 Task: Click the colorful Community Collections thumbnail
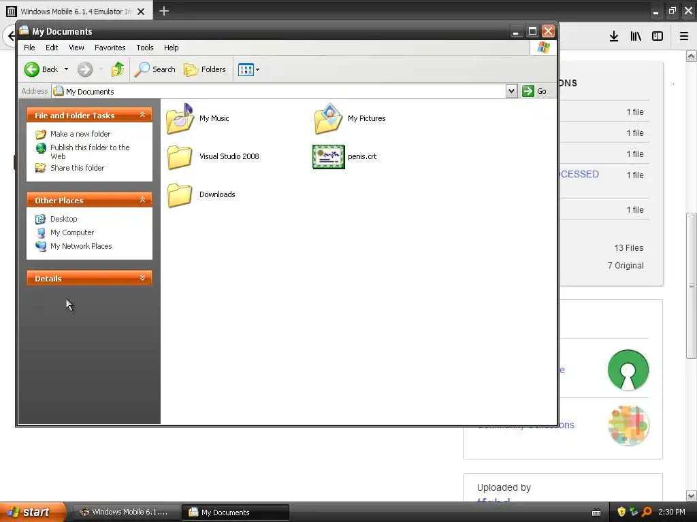click(x=628, y=425)
